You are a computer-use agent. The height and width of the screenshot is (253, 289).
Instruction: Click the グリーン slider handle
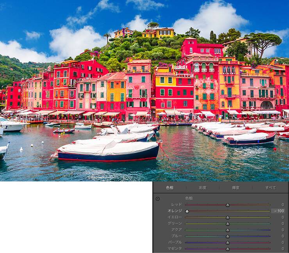228,224
